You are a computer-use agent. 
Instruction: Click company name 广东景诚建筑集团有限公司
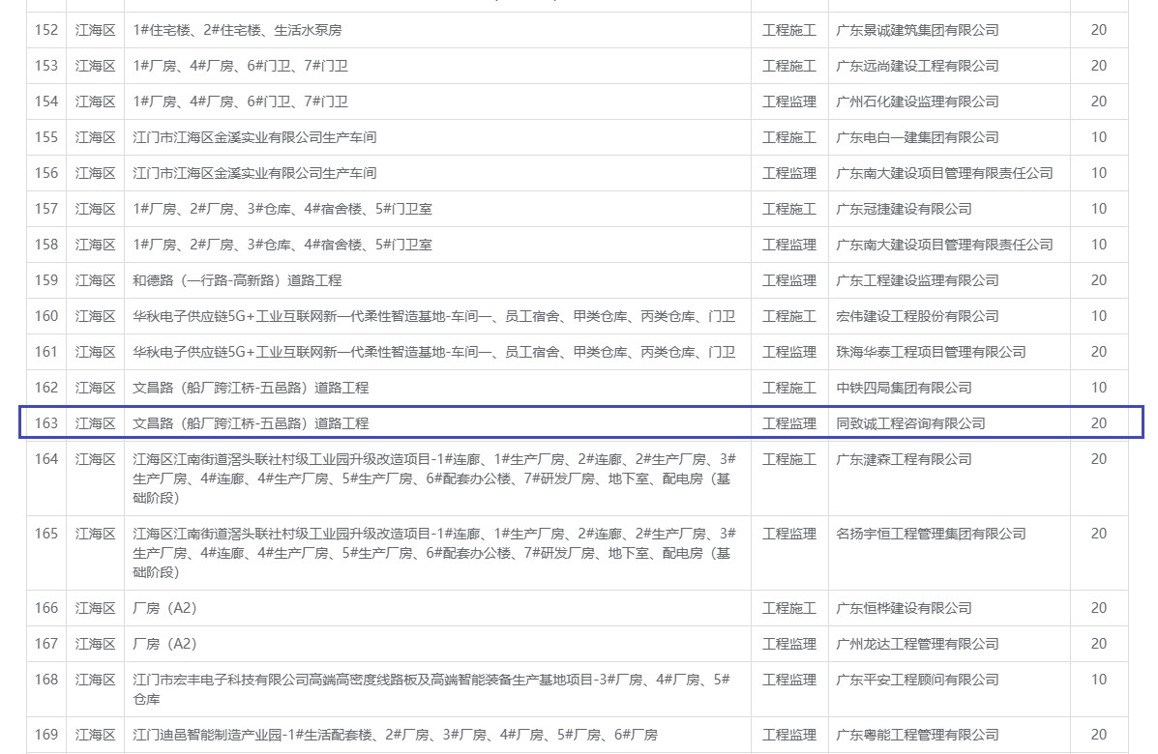(x=917, y=30)
